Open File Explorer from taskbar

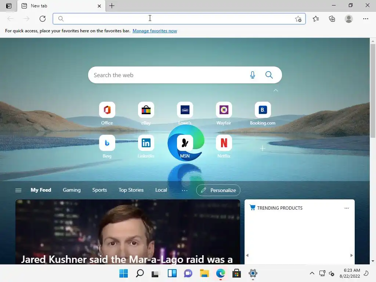(204, 273)
